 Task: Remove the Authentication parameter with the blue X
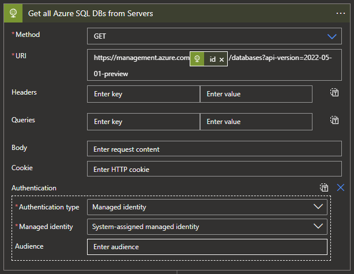pos(341,187)
